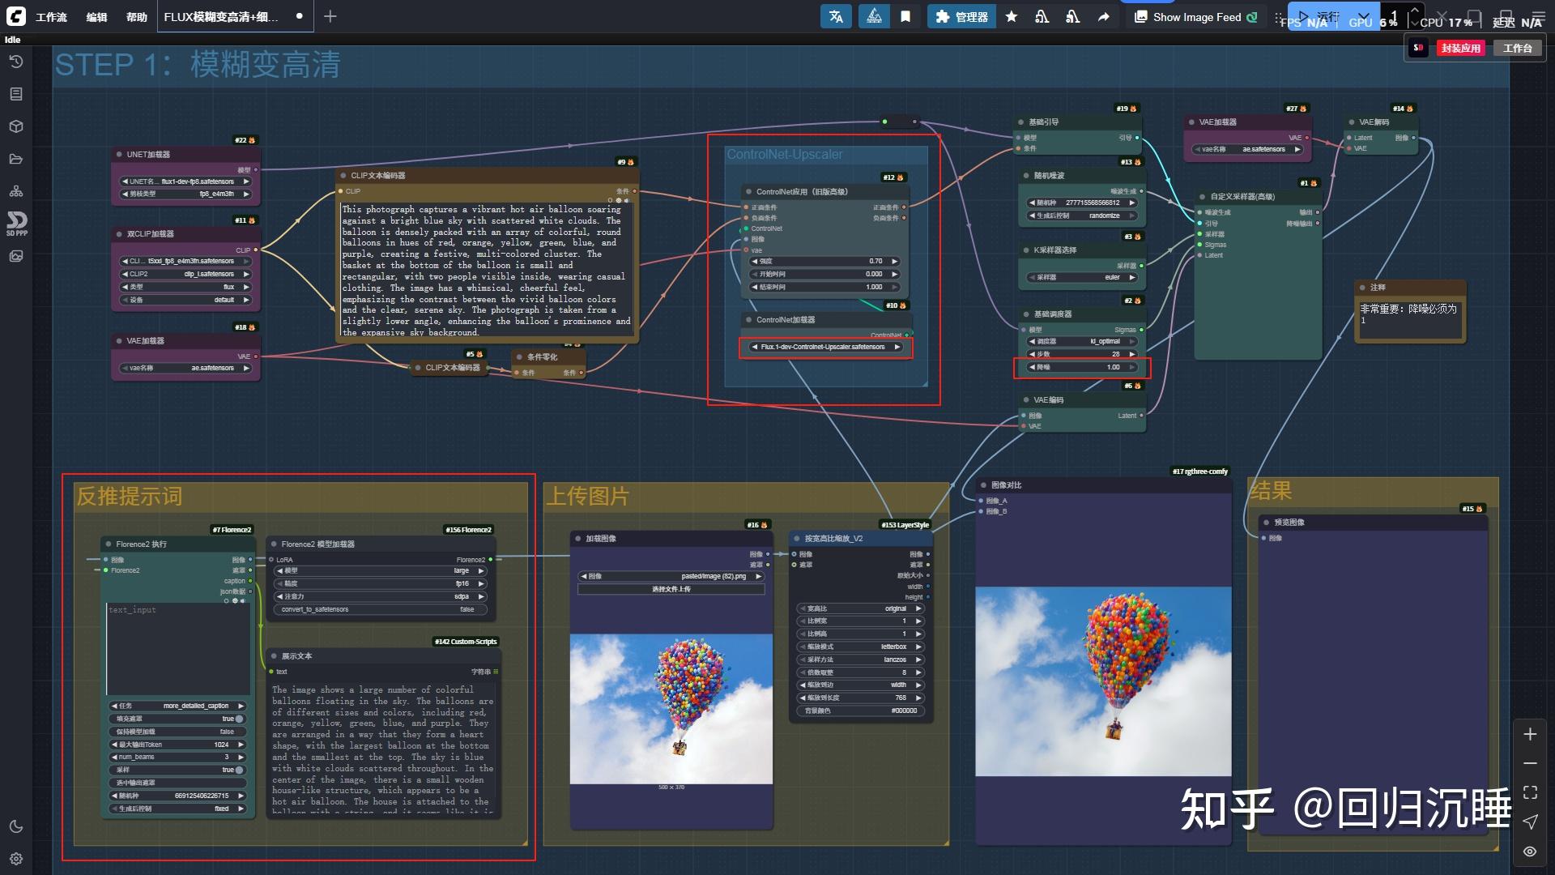Open the workflows folder icon in the sidebar
1555x875 pixels.
point(16,159)
